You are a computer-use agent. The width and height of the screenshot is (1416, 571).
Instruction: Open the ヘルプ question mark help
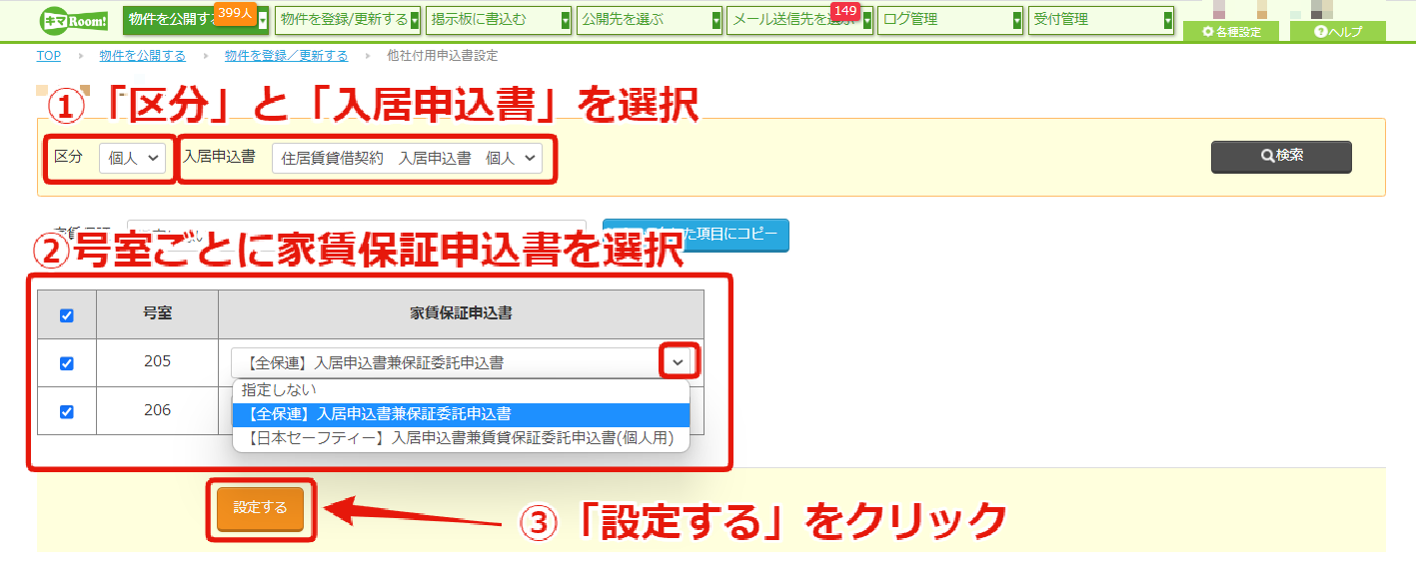[x=1337, y=32]
